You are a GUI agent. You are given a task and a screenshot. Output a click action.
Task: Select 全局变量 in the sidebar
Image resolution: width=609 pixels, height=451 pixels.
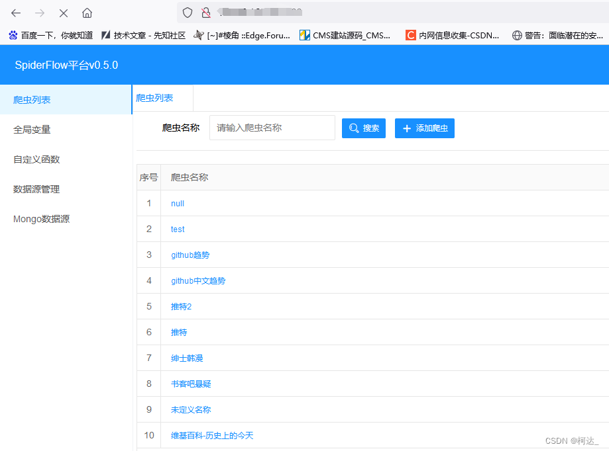(x=32, y=130)
